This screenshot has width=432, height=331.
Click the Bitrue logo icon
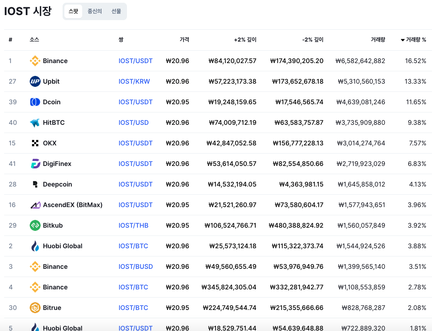tap(35, 308)
